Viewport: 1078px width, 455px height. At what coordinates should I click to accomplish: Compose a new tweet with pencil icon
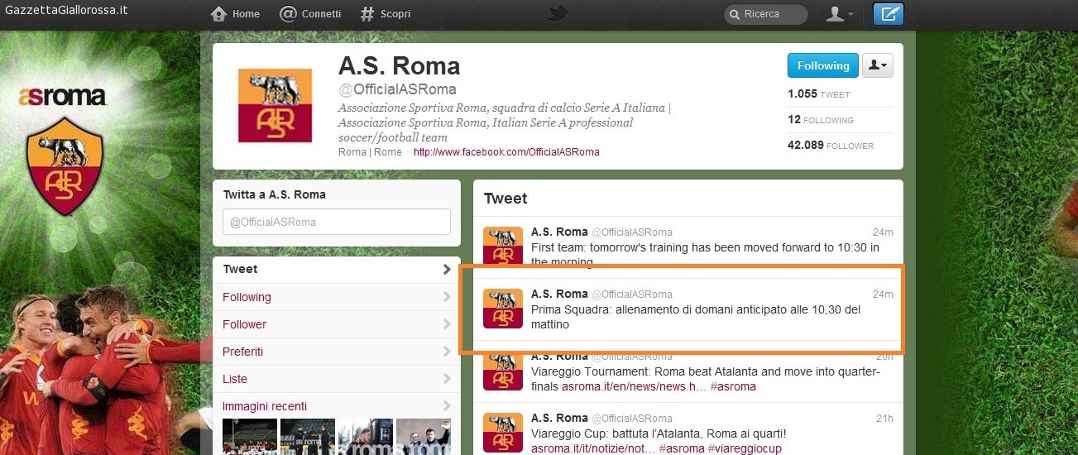(889, 14)
